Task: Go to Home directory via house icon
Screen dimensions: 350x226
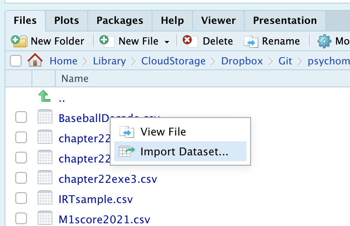Action: [x=35, y=61]
